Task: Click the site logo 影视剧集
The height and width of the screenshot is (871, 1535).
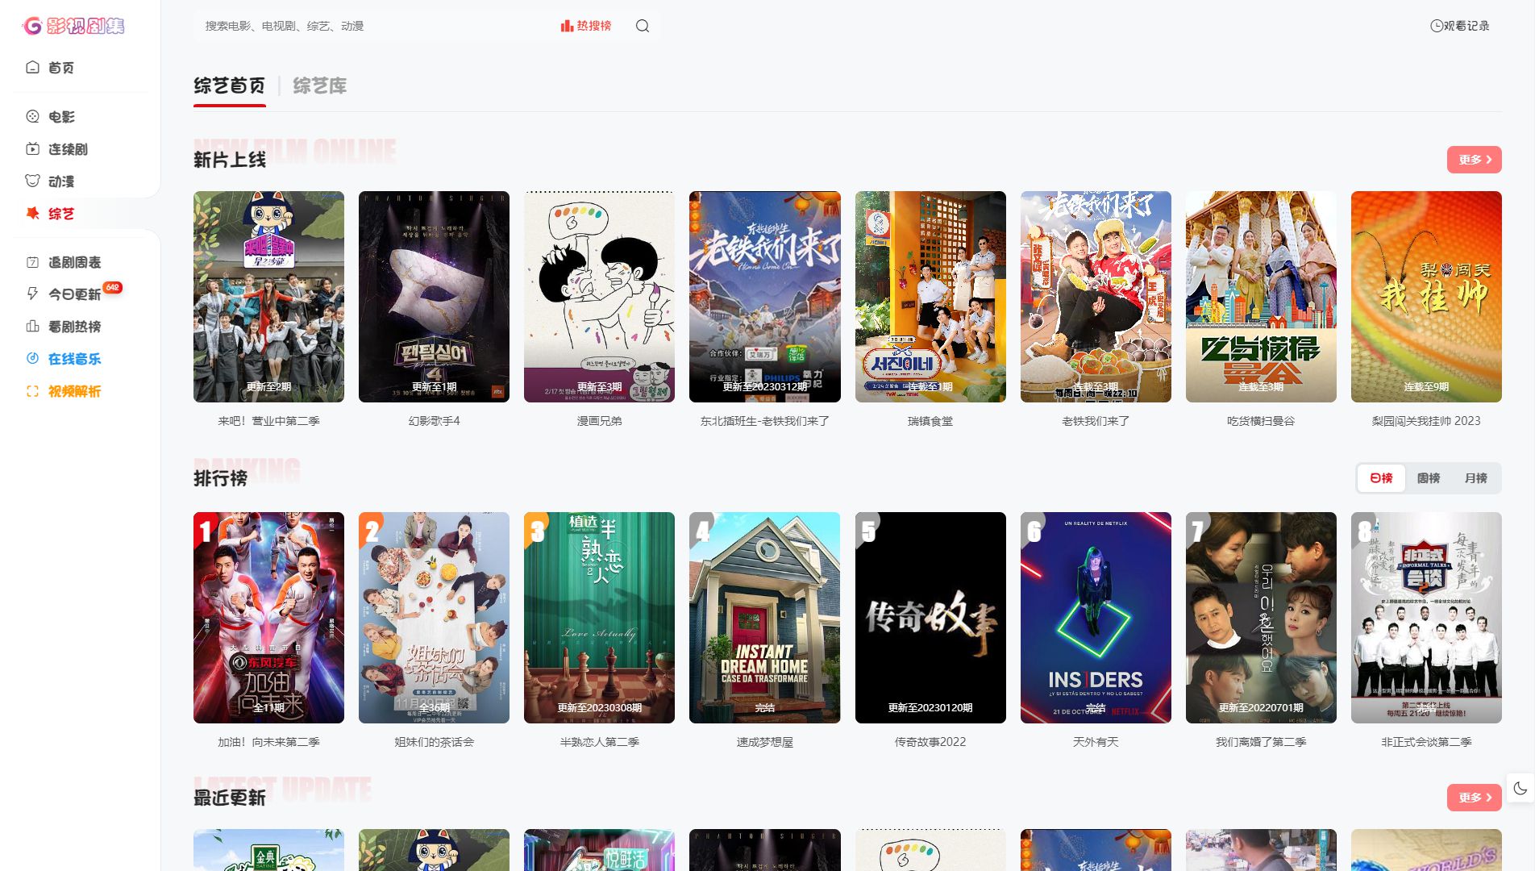Action: [x=73, y=26]
